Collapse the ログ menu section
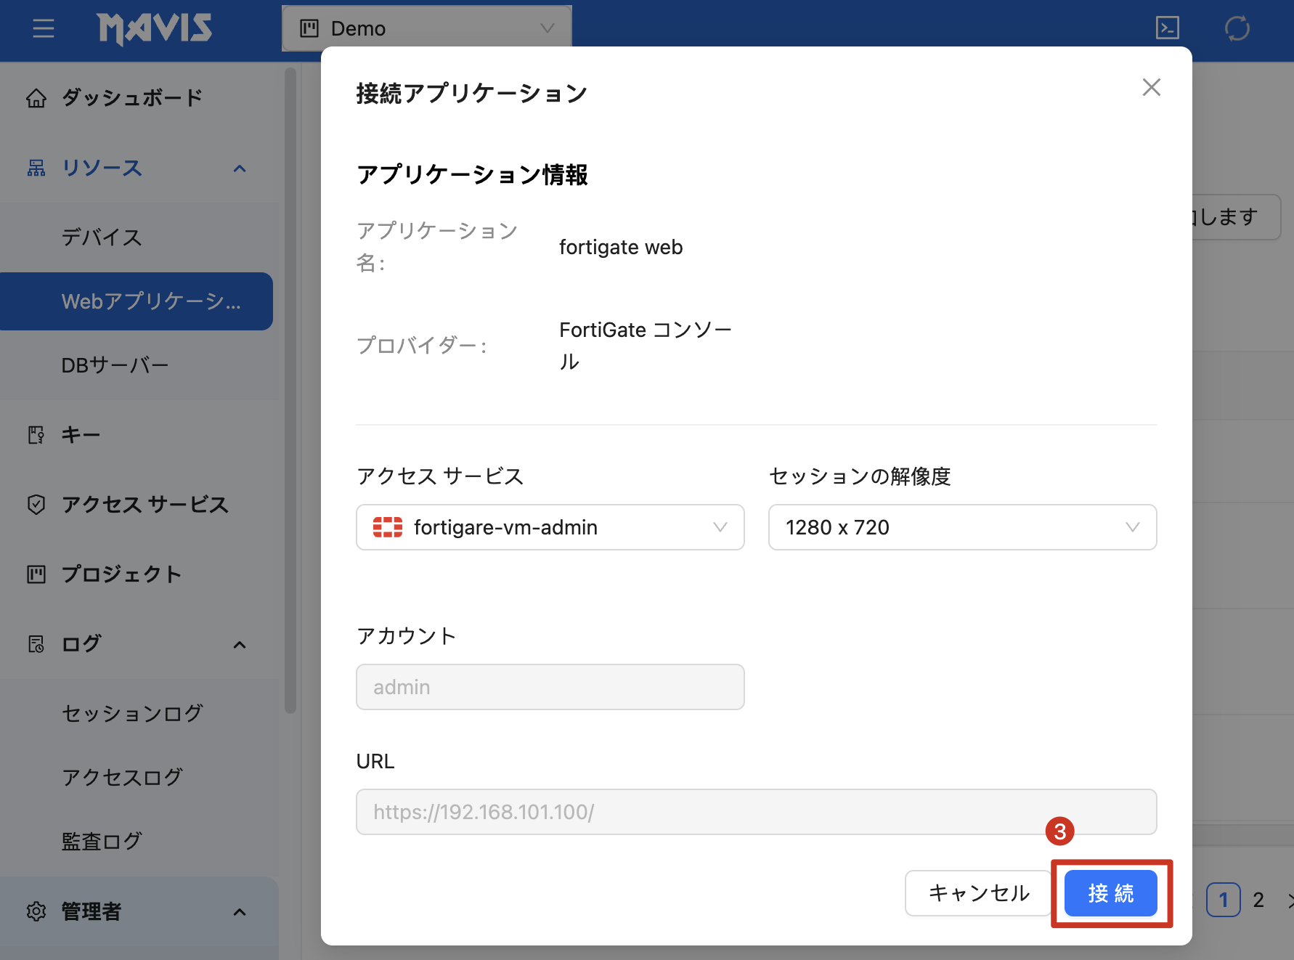1294x960 pixels. pyautogui.click(x=240, y=644)
